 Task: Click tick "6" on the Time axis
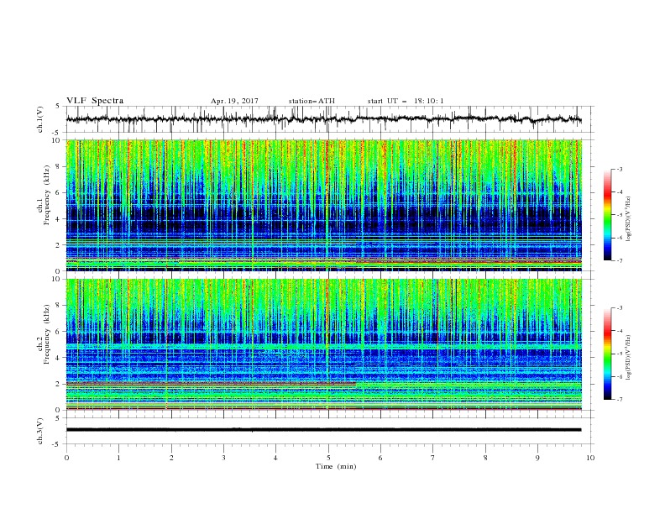(x=380, y=458)
